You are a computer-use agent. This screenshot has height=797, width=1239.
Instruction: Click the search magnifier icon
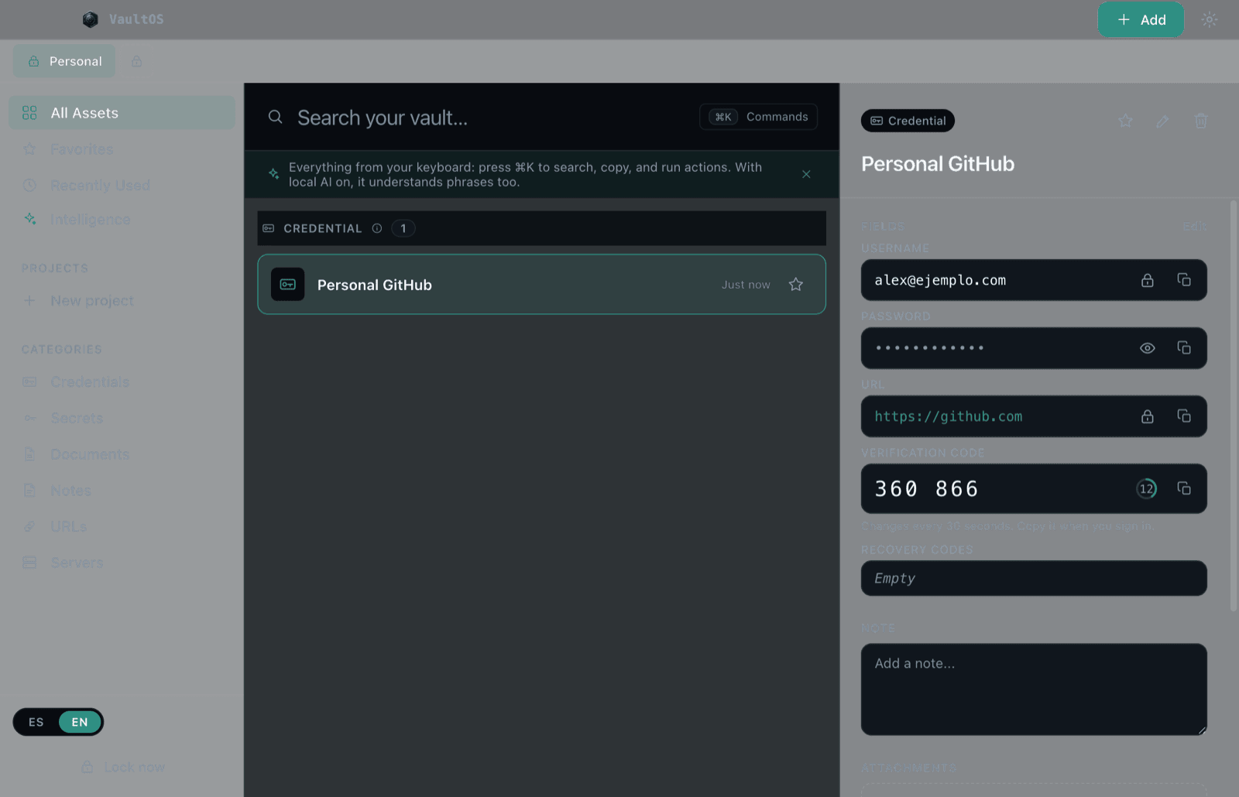coord(275,117)
